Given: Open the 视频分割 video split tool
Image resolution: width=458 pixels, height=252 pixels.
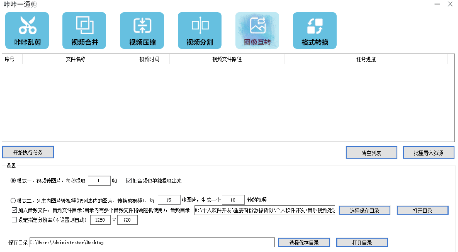Looking at the screenshot, I should [x=199, y=30].
